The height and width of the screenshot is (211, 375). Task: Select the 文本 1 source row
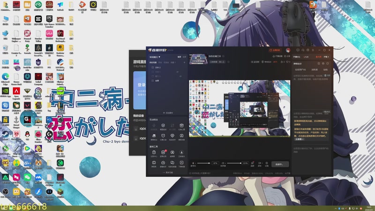168,72
